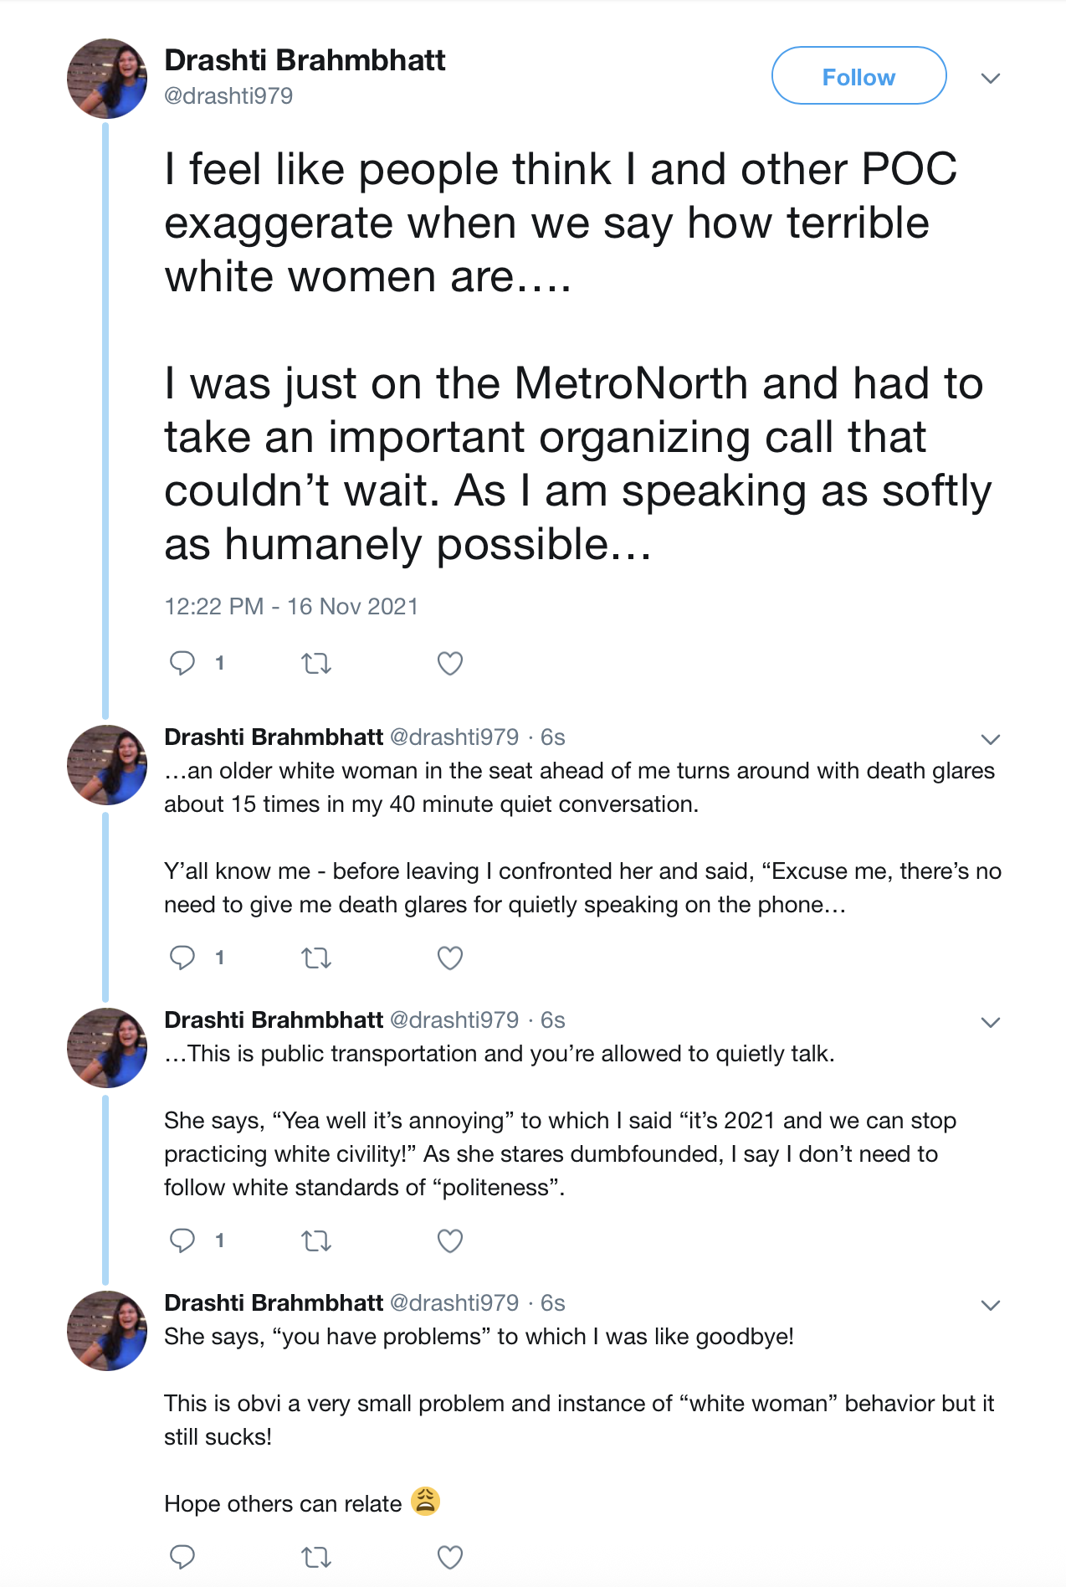Retweet the "white civility" tweet

(316, 1240)
